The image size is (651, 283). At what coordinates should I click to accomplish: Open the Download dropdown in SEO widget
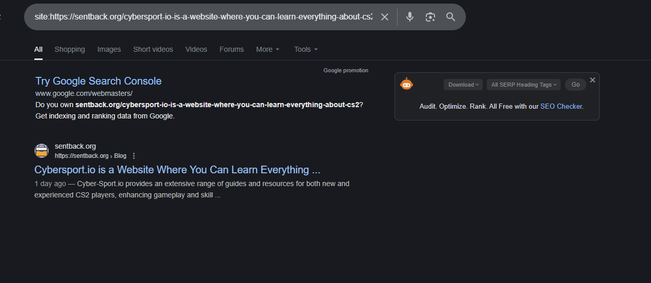click(x=463, y=85)
